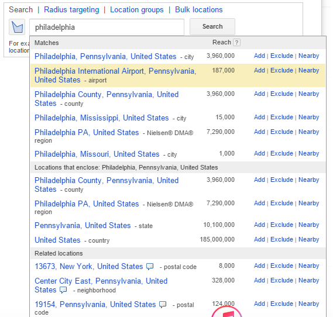Exclude Philadelphia, Missouri city
333x317 pixels.
click(281, 153)
